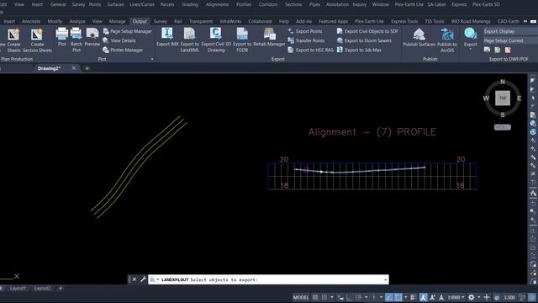Open the Corridors menu
Screen dimensions: 538x303
click(268, 4)
